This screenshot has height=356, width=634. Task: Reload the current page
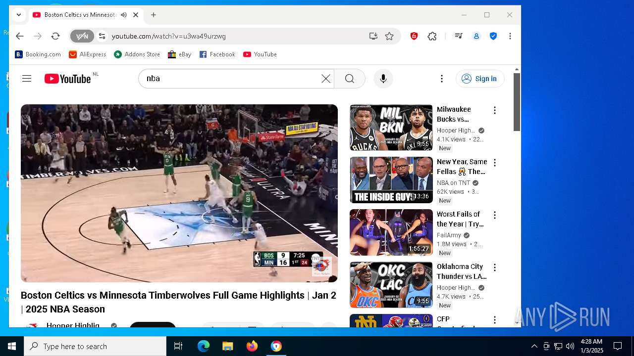click(x=55, y=36)
